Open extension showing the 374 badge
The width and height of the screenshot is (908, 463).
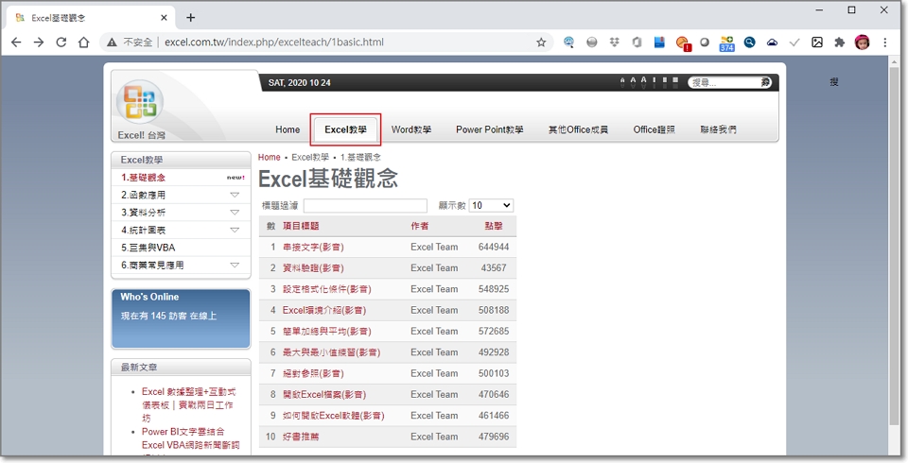[726, 43]
